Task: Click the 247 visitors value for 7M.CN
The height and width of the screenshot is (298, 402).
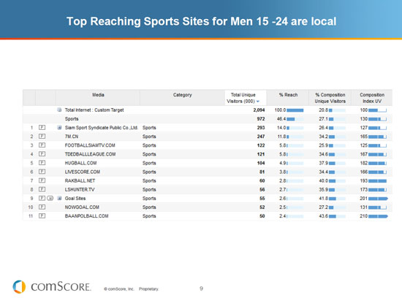Action: click(x=261, y=137)
